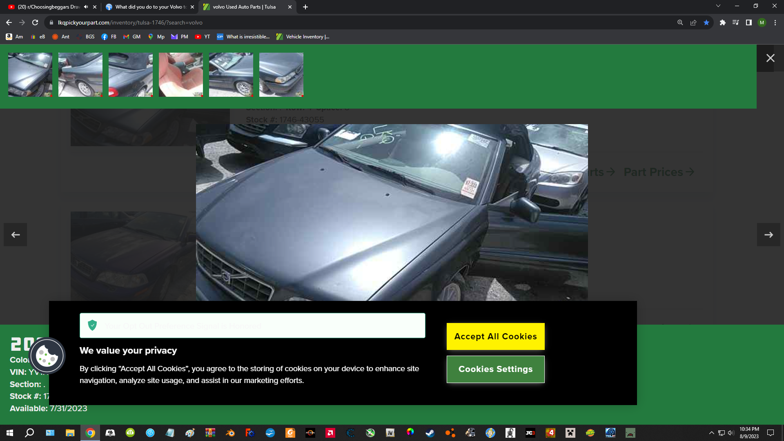Switch to the 'volvo Used Auto Parts | Tulsa' tab
This screenshot has height=441, width=784.
pyautogui.click(x=242, y=7)
